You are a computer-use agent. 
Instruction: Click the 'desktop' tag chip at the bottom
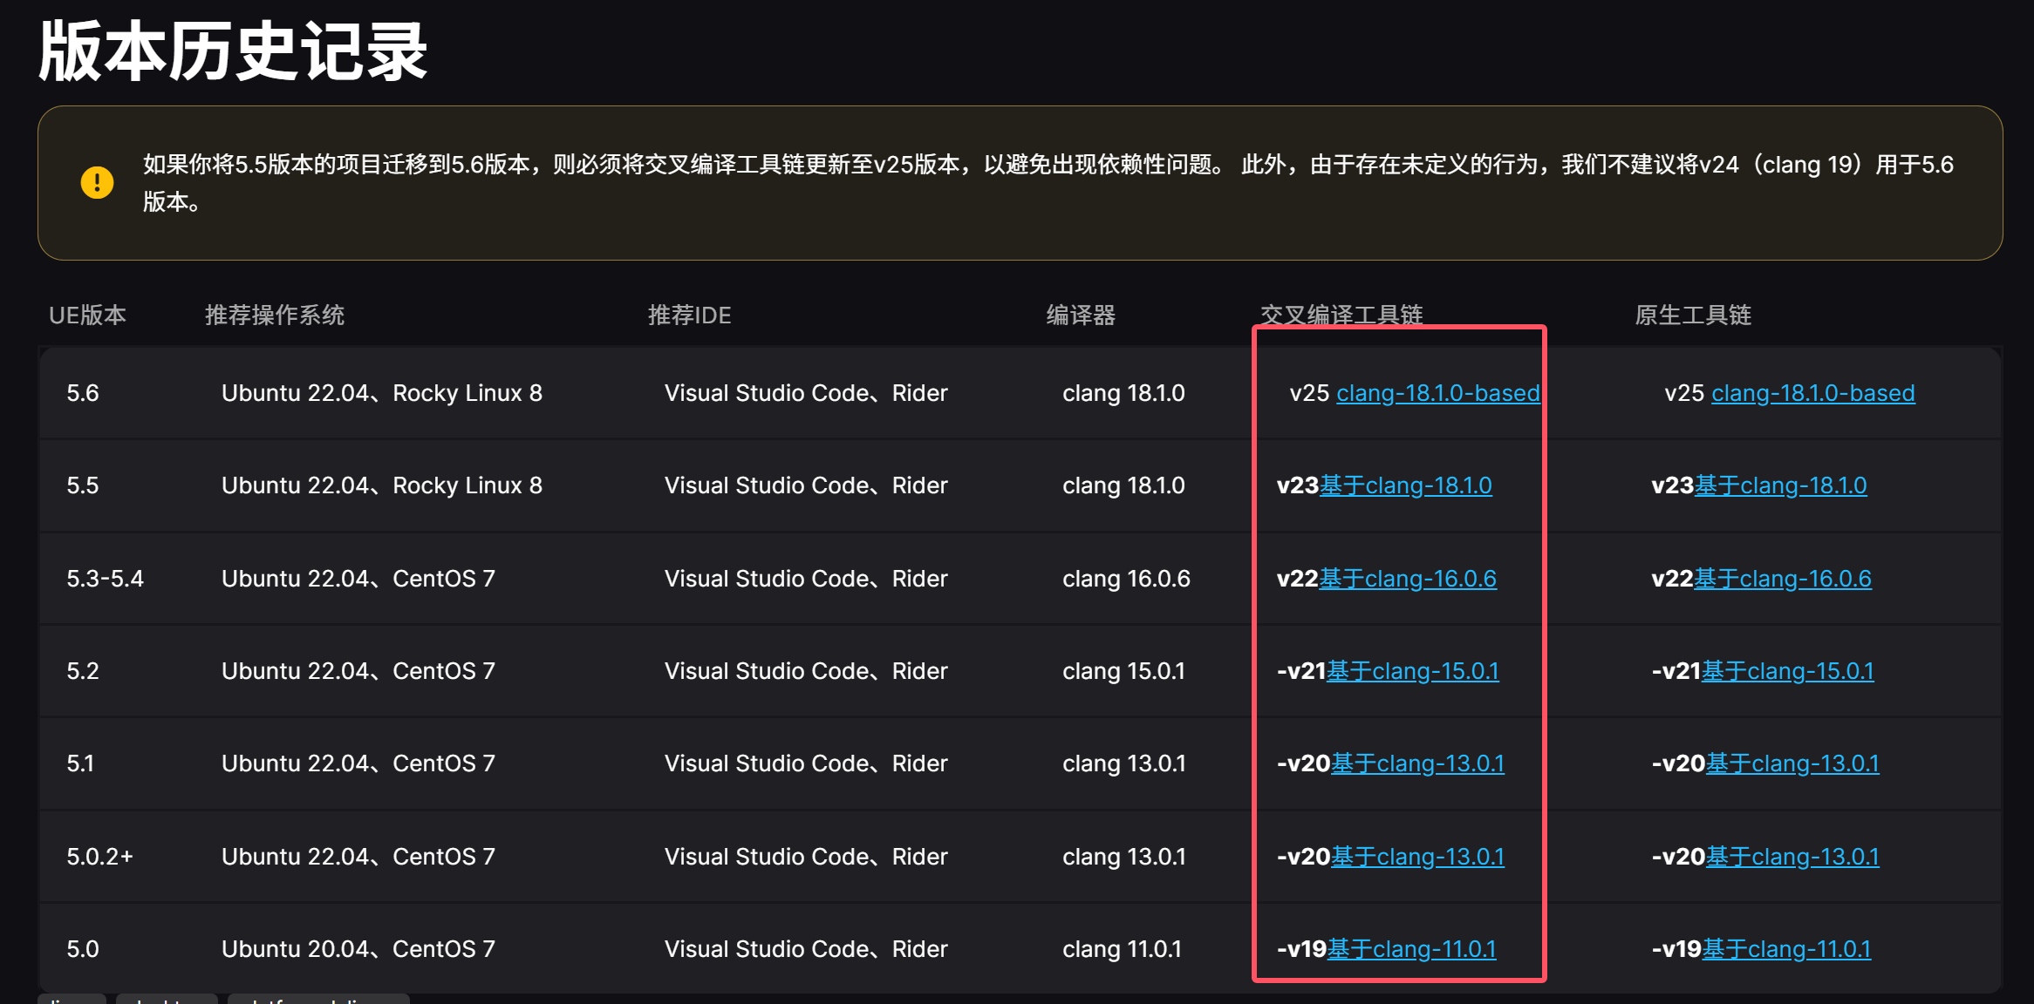(167, 1000)
